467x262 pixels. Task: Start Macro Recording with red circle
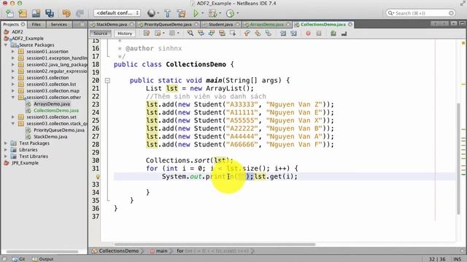click(308, 33)
